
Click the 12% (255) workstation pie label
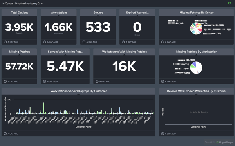pyautogui.click(x=190, y=60)
